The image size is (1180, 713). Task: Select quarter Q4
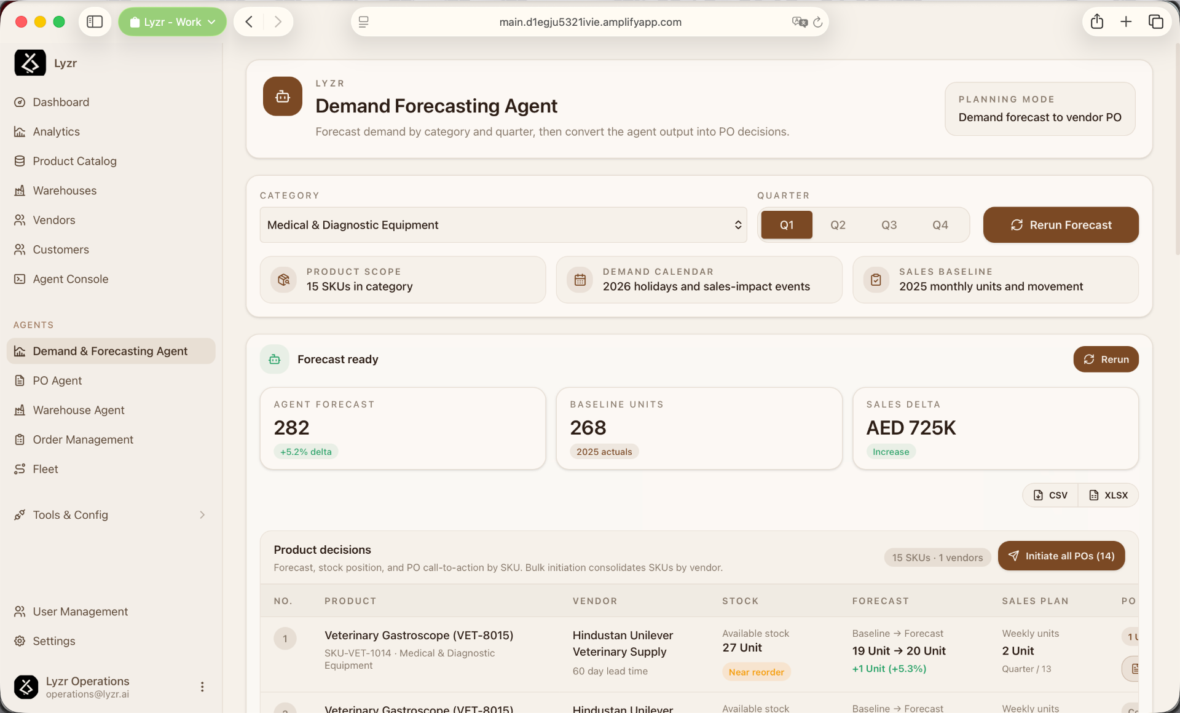(940, 225)
